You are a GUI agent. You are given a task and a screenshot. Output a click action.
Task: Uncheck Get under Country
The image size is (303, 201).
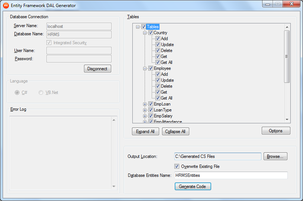(158, 56)
